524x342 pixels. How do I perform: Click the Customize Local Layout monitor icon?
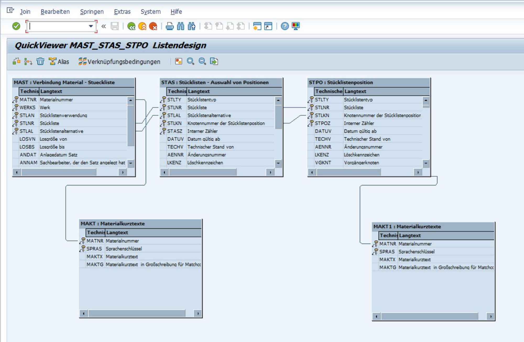(296, 26)
